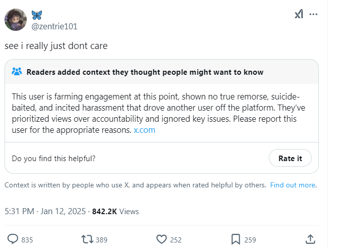Screen dimensions: 338x248
Task: Open the x.com link in the note
Action: pyautogui.click(x=144, y=130)
